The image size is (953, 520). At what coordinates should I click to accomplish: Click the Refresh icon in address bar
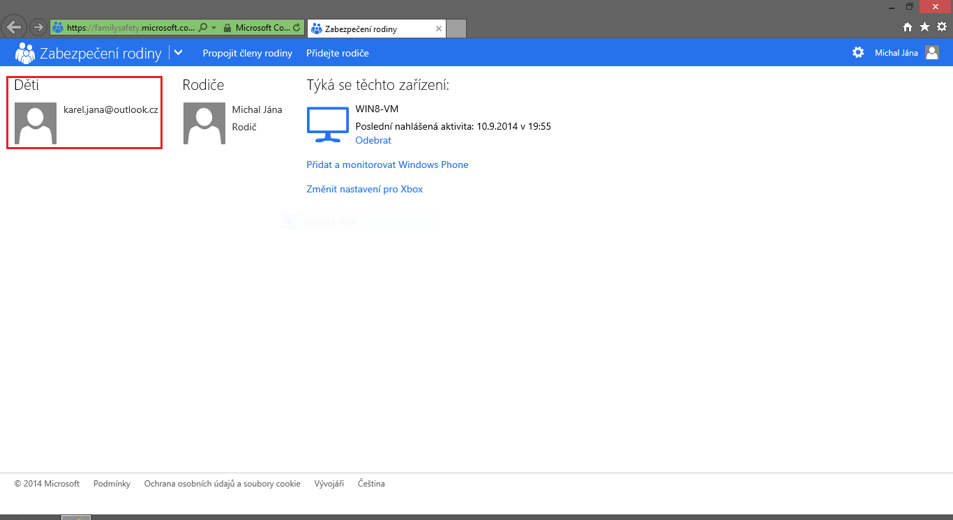point(297,28)
